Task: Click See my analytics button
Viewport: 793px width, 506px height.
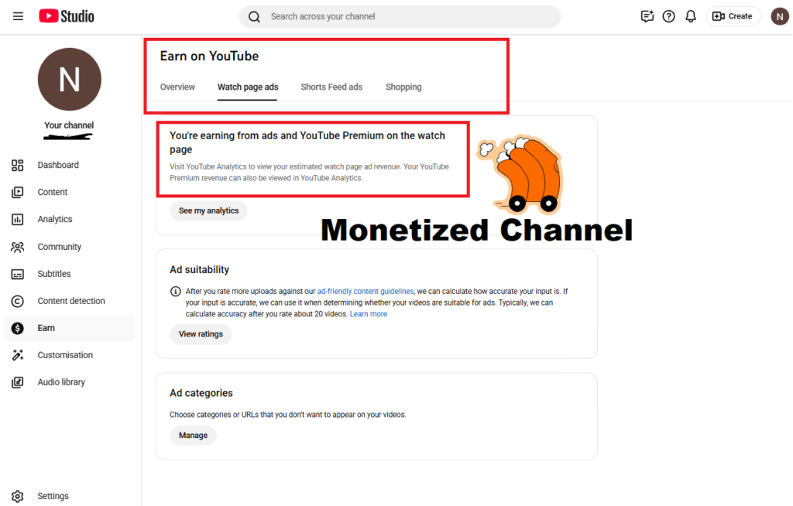Action: tap(208, 210)
